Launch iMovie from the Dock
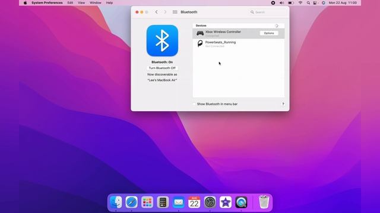380x213 pixels. click(x=226, y=202)
